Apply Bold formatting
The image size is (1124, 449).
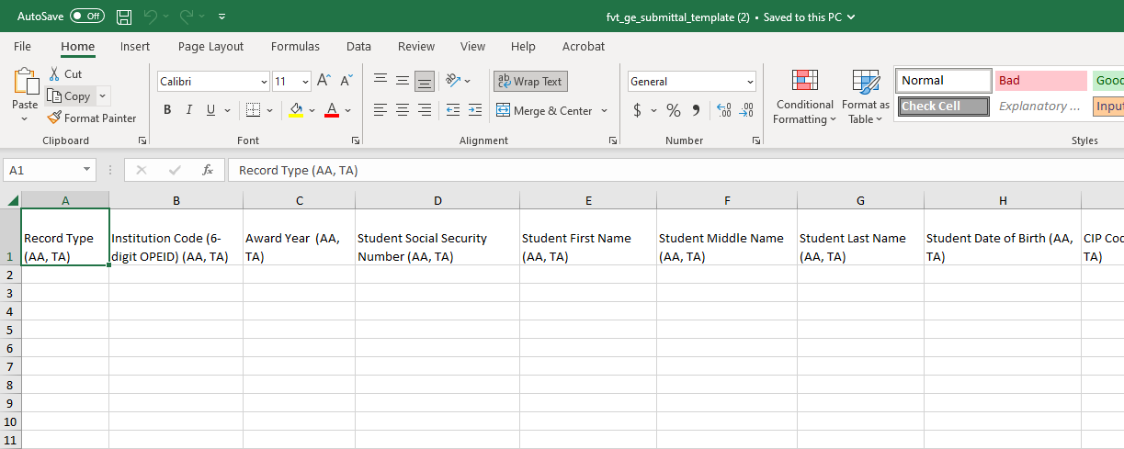point(167,110)
